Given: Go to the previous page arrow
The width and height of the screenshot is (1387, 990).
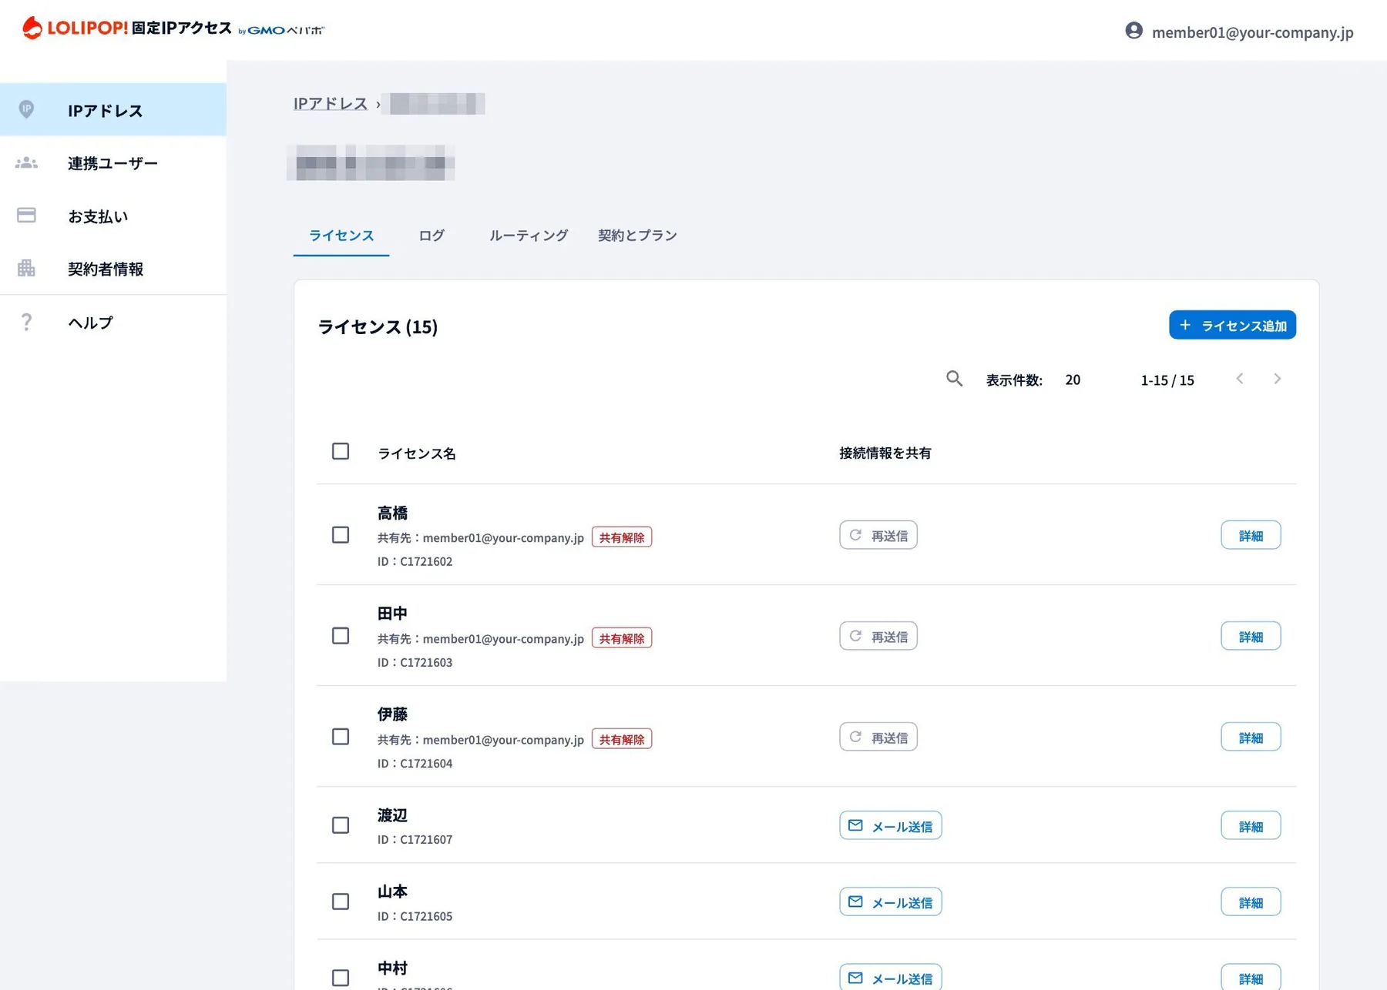Looking at the screenshot, I should pos(1240,379).
